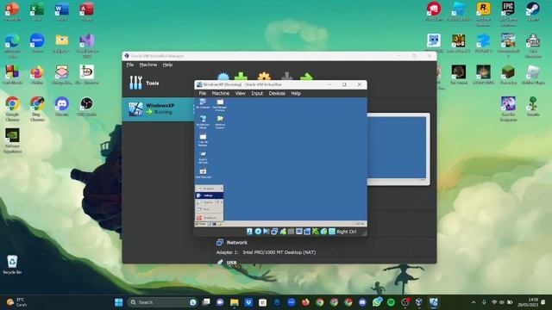Open Programs item in the XP Start menu
This screenshot has width=552, height=310.
click(x=209, y=189)
